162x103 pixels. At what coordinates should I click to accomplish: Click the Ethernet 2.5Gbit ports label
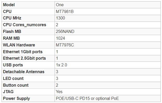pos(24,58)
